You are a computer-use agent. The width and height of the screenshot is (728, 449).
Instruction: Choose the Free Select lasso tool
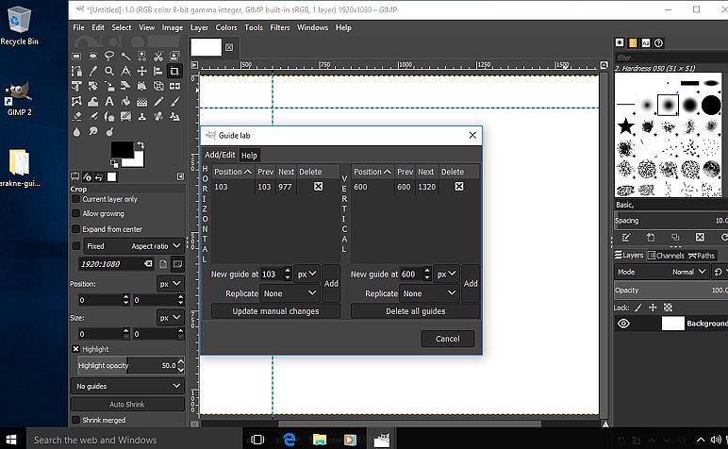click(x=109, y=57)
